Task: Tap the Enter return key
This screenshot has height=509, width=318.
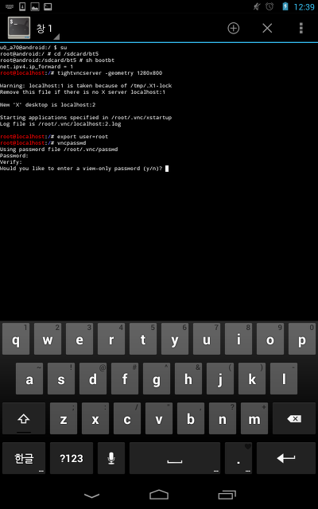Action: pyautogui.click(x=286, y=458)
